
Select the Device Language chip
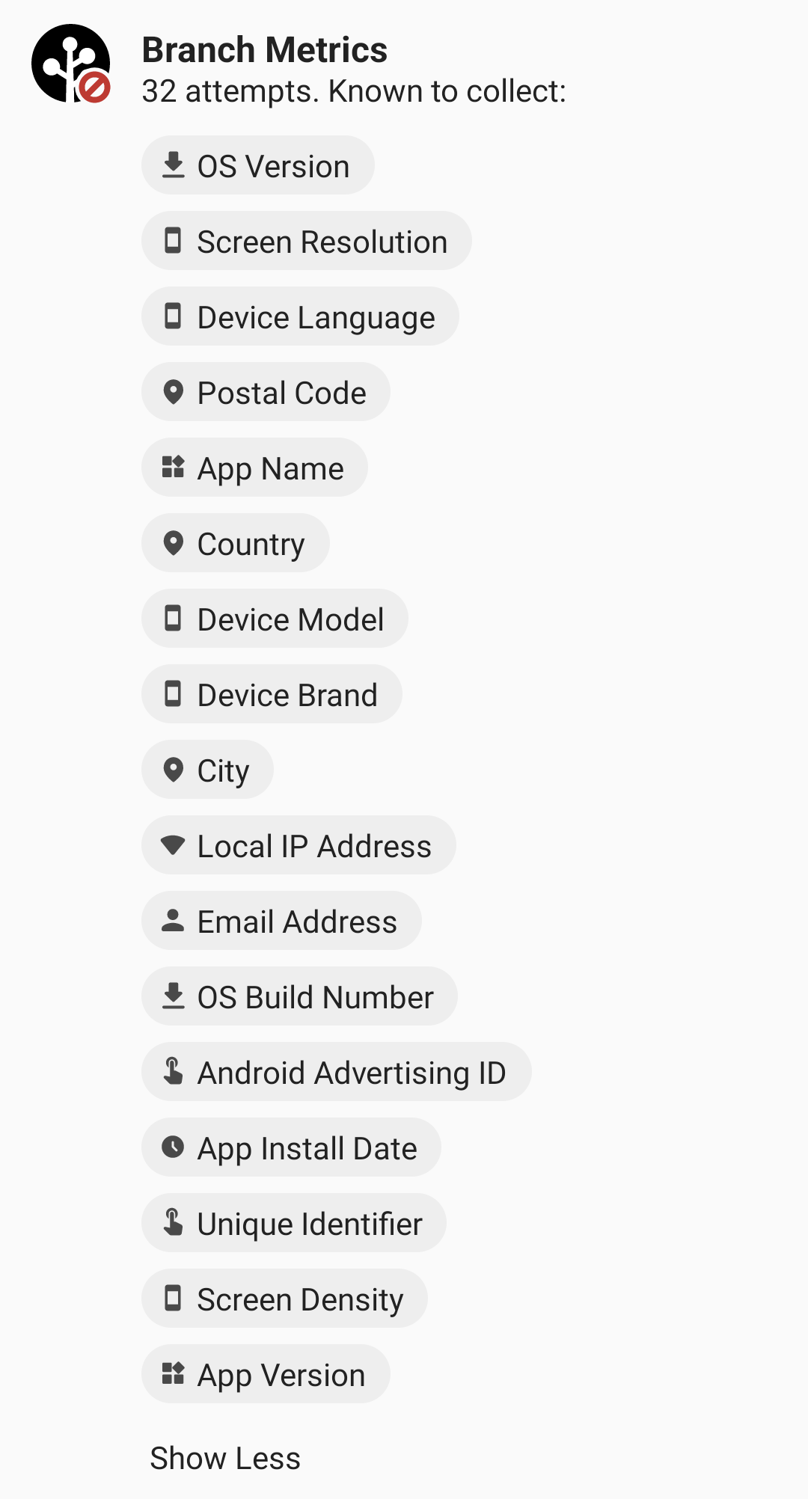(x=300, y=316)
